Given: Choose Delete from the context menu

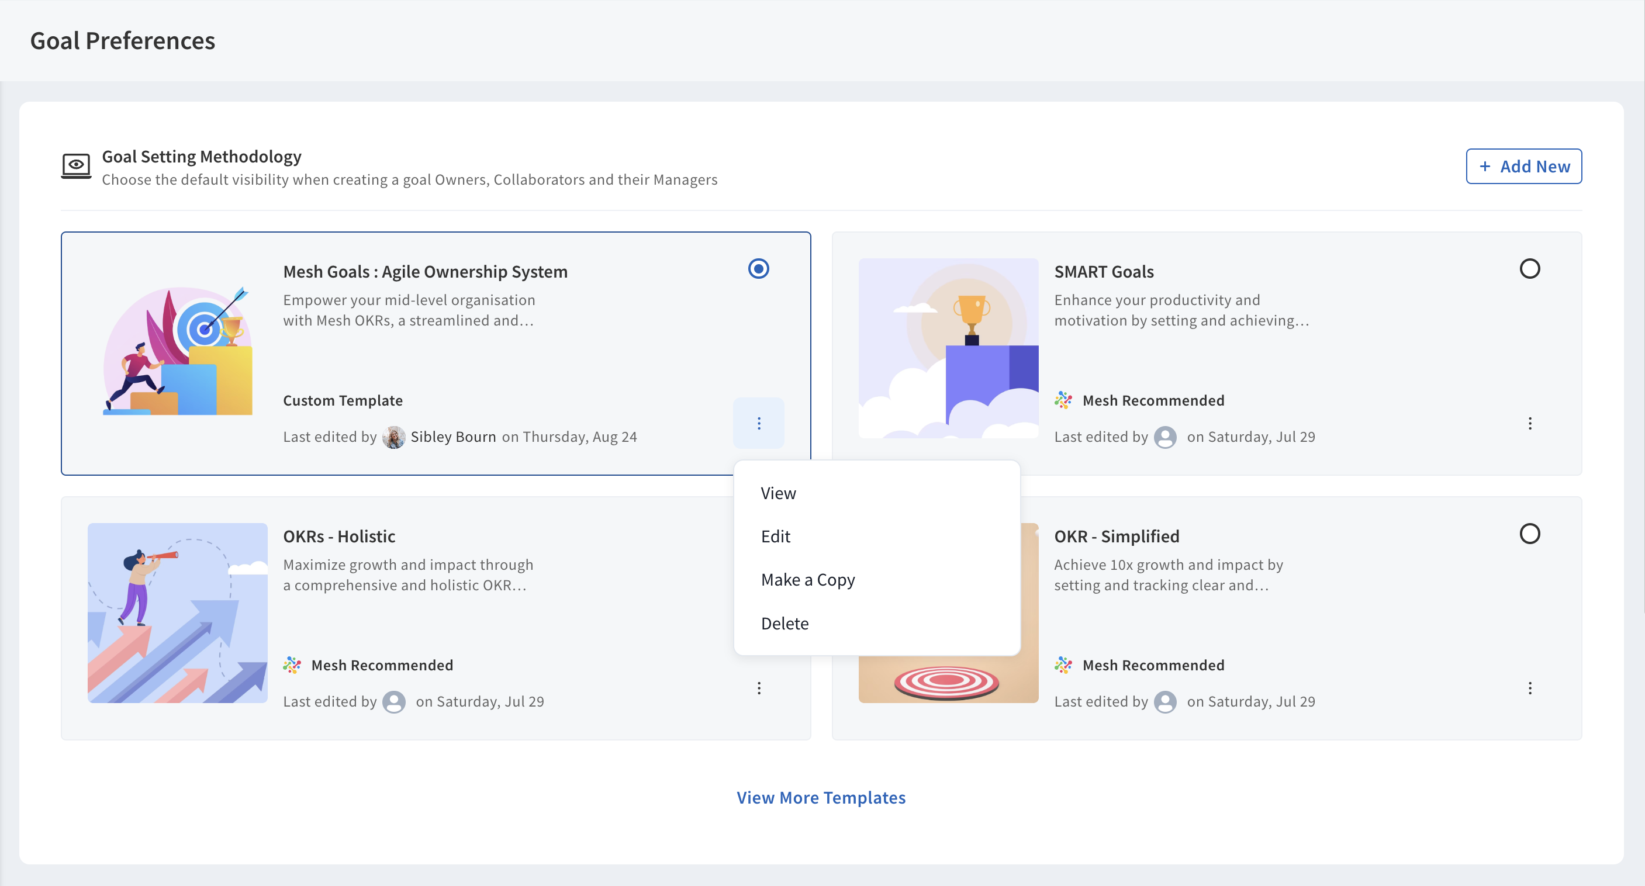Looking at the screenshot, I should tap(784, 623).
